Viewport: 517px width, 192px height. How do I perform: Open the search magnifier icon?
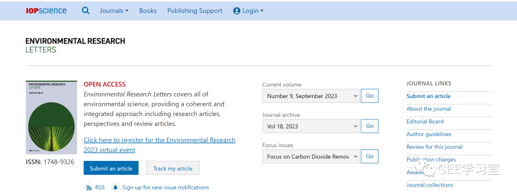click(86, 11)
